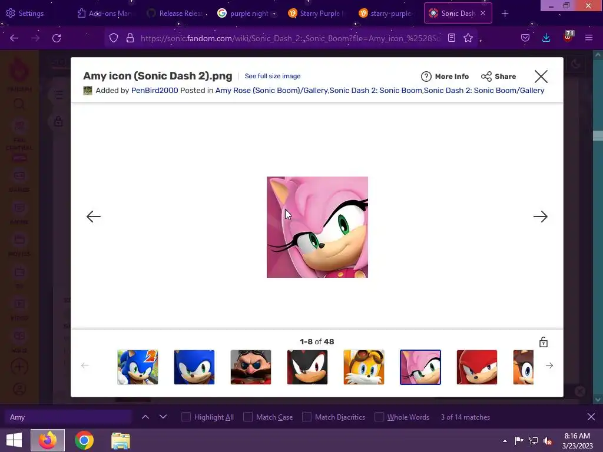Bookmark this page with the star icon
603x452 pixels.
468,38
